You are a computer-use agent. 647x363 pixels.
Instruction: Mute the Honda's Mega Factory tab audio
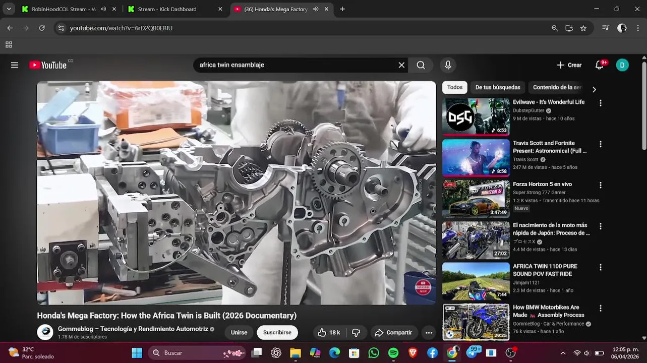click(x=315, y=9)
